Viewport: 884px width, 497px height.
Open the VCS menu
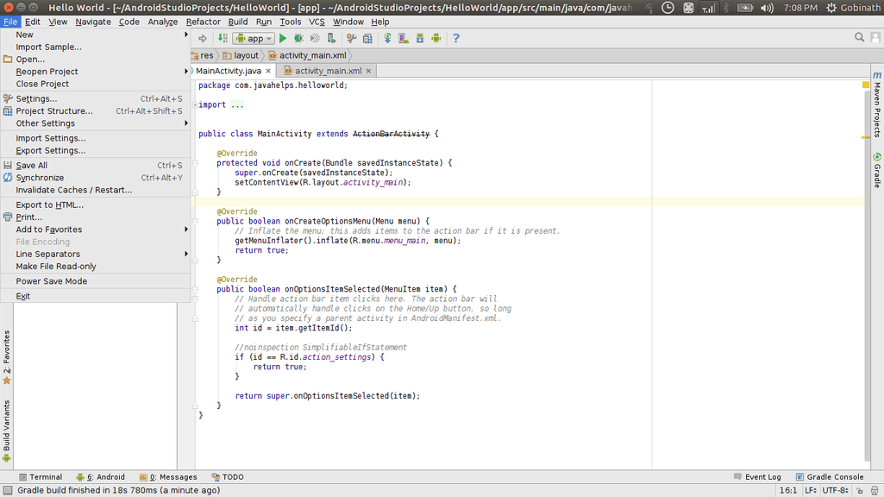317,22
